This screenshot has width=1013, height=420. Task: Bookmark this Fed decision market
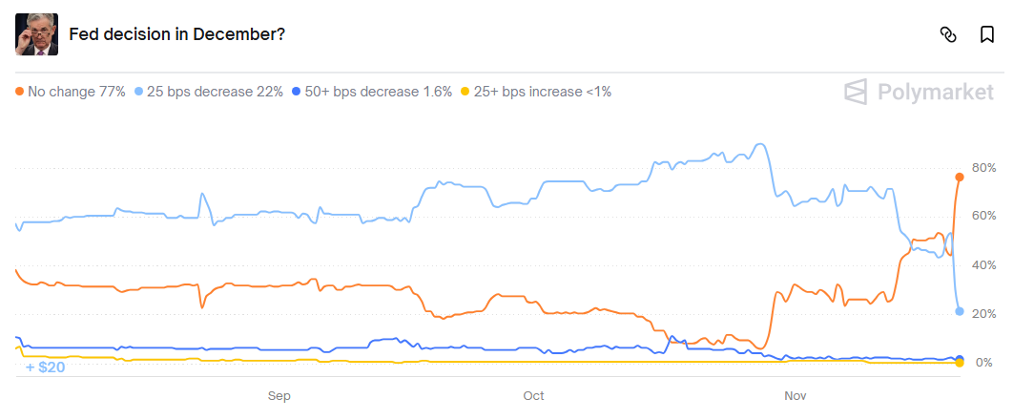(x=987, y=34)
